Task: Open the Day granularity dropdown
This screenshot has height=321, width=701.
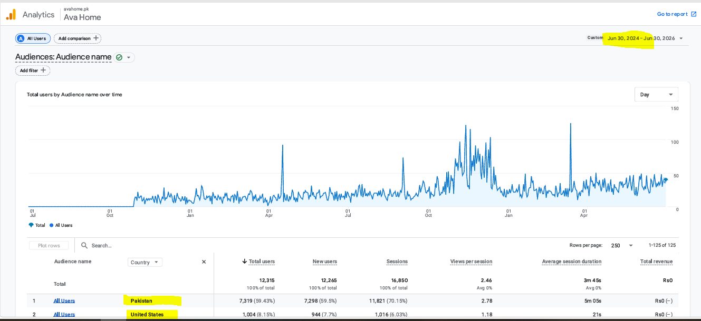Action: [x=657, y=95]
